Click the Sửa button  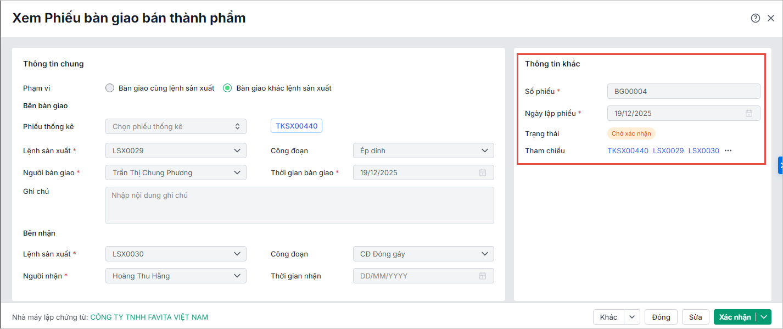696,317
